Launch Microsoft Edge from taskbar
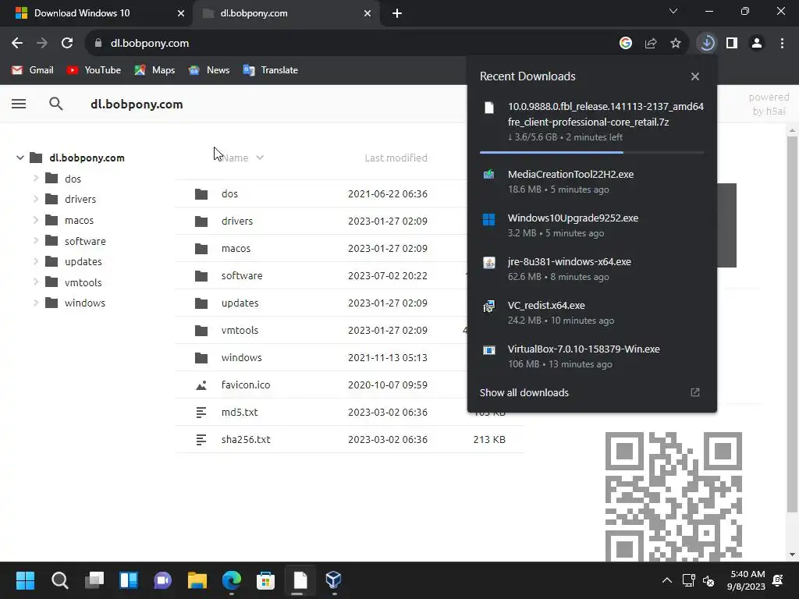799x599 pixels. (231, 580)
